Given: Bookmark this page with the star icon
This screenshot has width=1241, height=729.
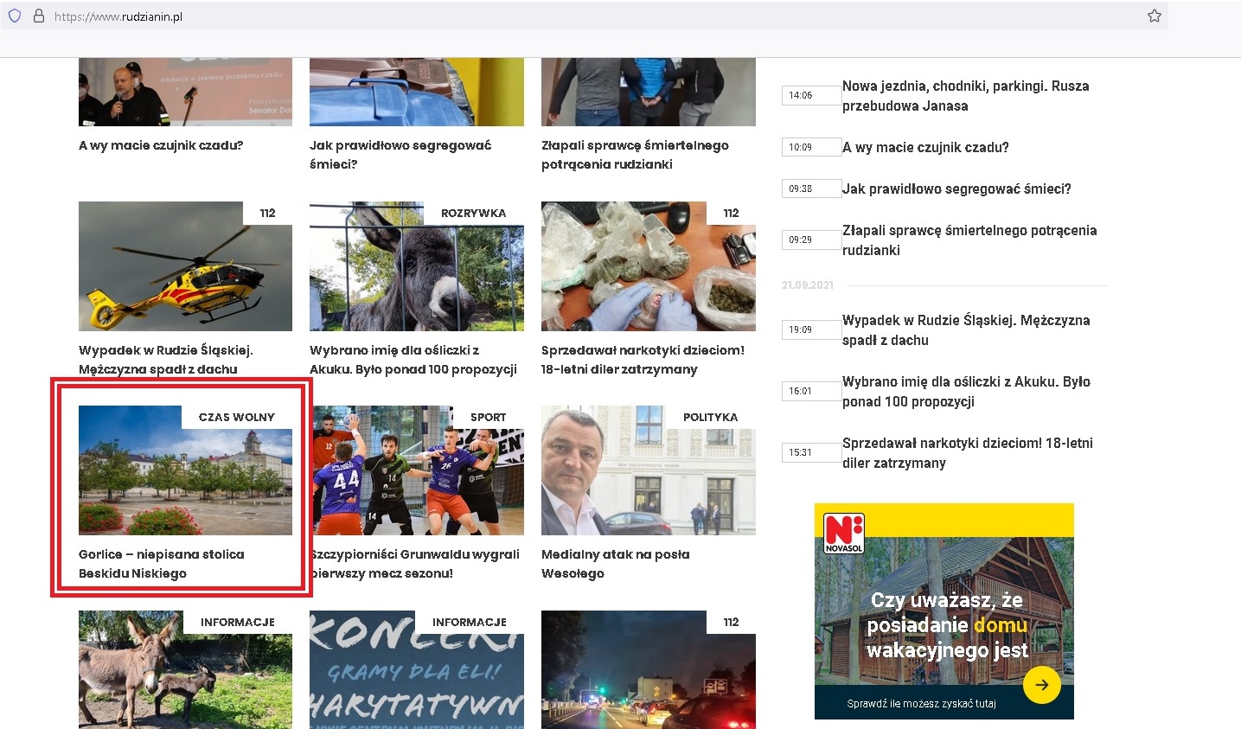Looking at the screenshot, I should pos(1154,16).
